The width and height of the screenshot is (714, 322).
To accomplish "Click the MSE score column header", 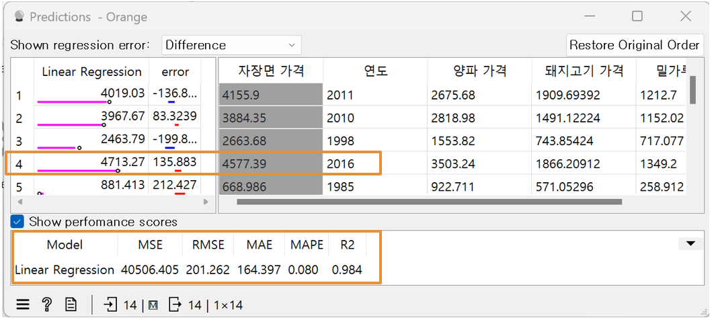I will tap(151, 245).
